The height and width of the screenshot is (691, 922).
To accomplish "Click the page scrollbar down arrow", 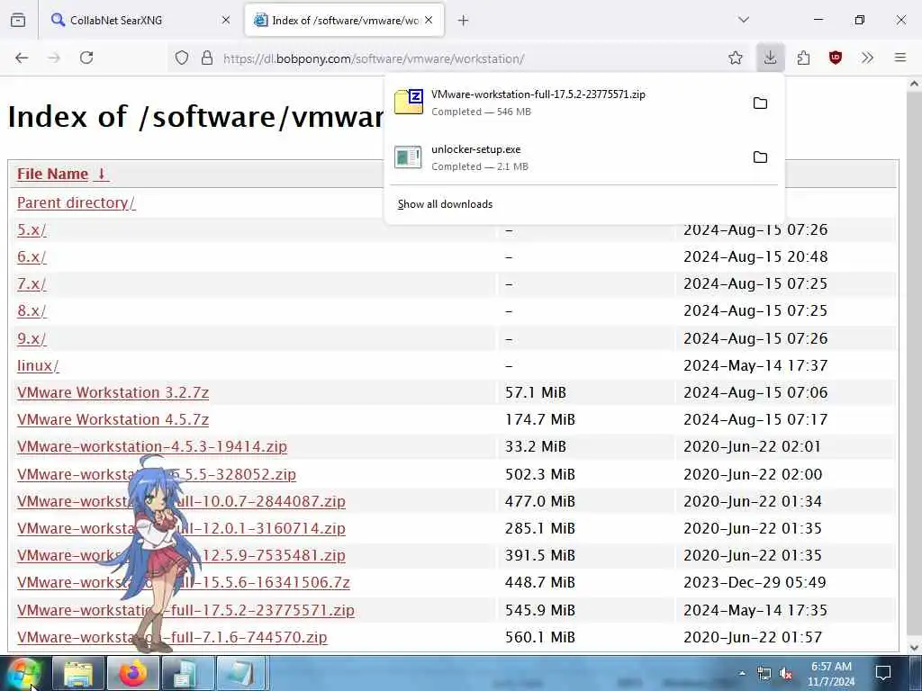I will point(914,648).
